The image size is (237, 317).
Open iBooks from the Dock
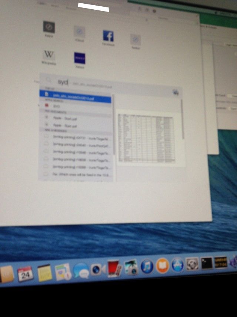point(162,266)
